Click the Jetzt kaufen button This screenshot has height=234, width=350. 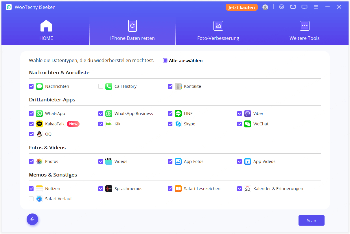(x=242, y=7)
